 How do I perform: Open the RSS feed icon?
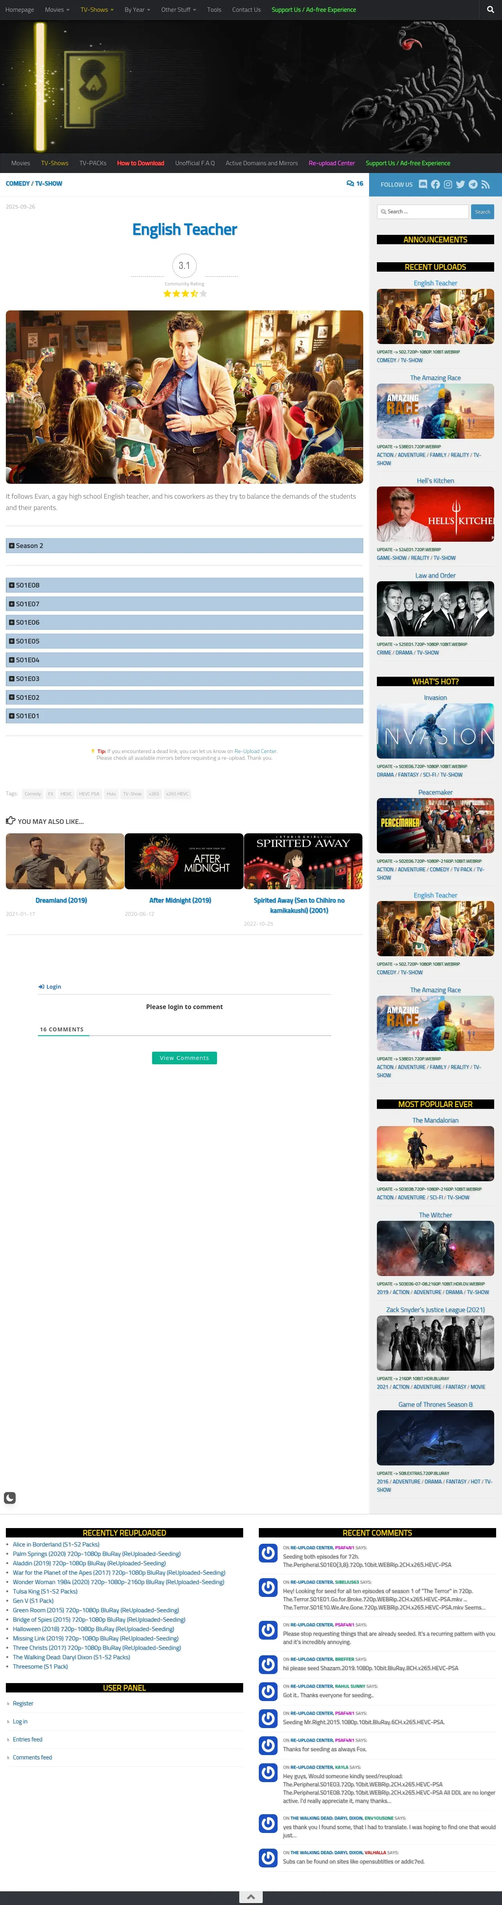485,184
